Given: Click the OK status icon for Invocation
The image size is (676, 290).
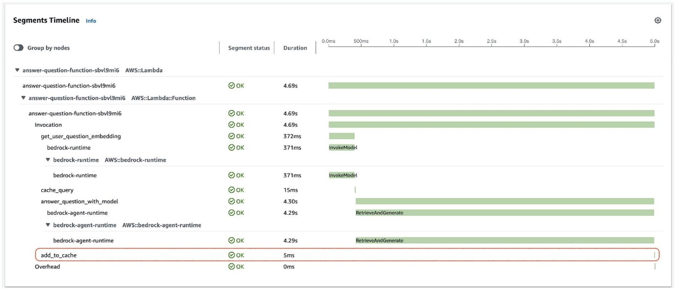Looking at the screenshot, I should (231, 125).
